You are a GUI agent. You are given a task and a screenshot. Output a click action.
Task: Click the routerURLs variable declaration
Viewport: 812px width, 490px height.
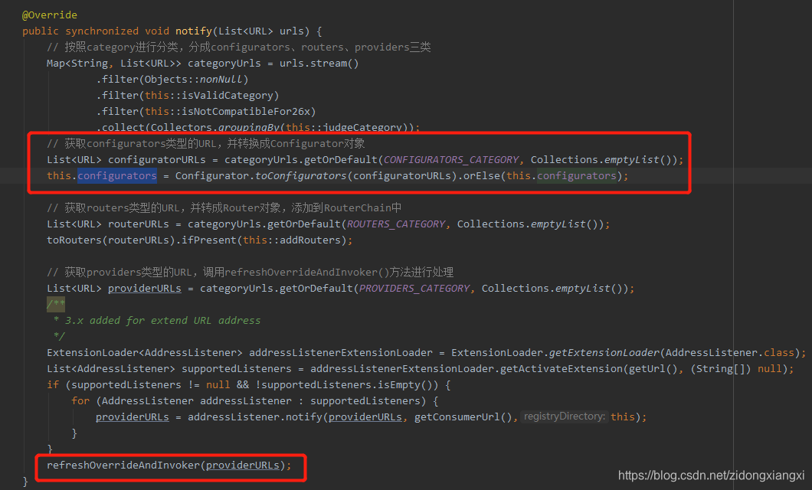(138, 224)
